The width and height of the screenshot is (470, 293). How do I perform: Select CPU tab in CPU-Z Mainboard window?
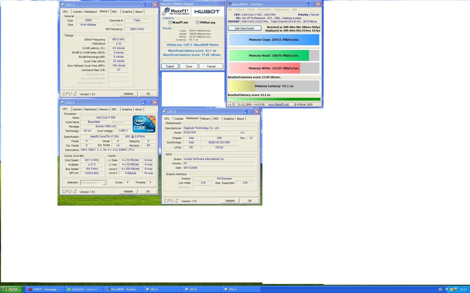[167, 119]
